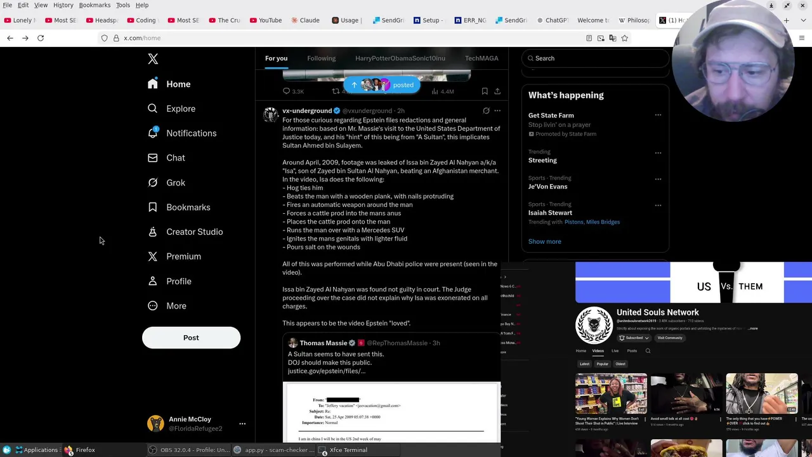Open Profile in the X sidebar
The width and height of the screenshot is (812, 457).
click(x=169, y=281)
